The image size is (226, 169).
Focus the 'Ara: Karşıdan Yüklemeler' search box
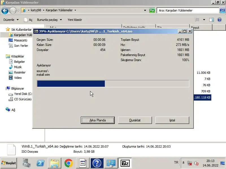tap(188, 10)
